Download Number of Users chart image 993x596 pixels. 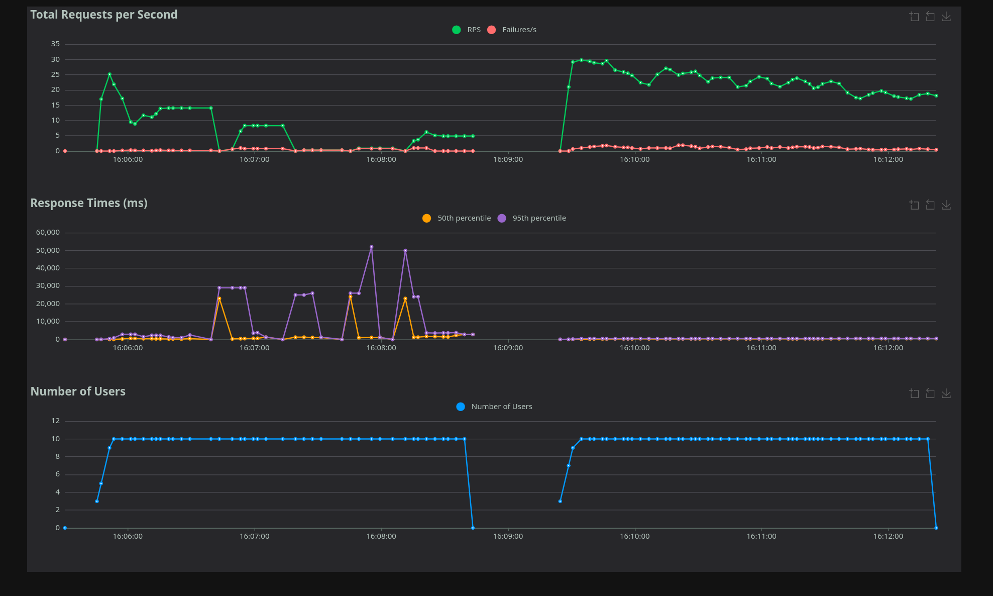[x=946, y=393]
